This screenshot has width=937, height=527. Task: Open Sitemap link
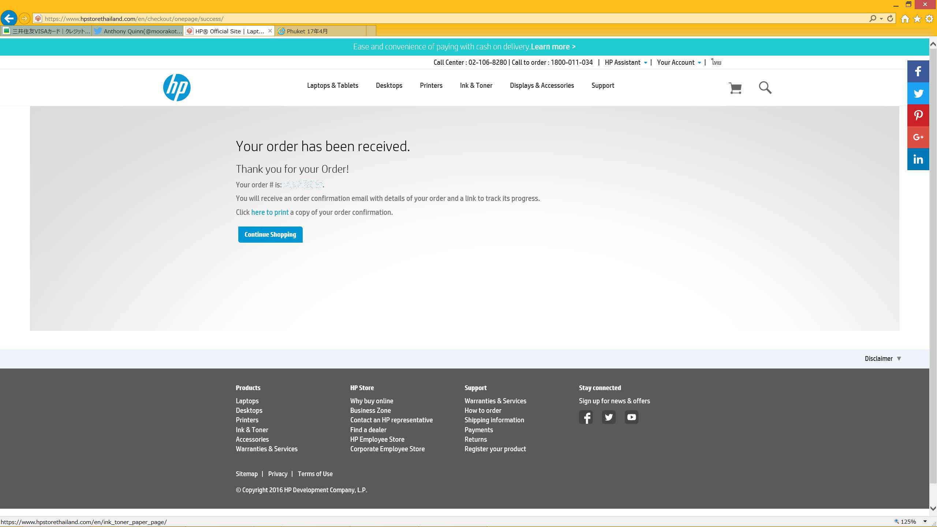(247, 474)
